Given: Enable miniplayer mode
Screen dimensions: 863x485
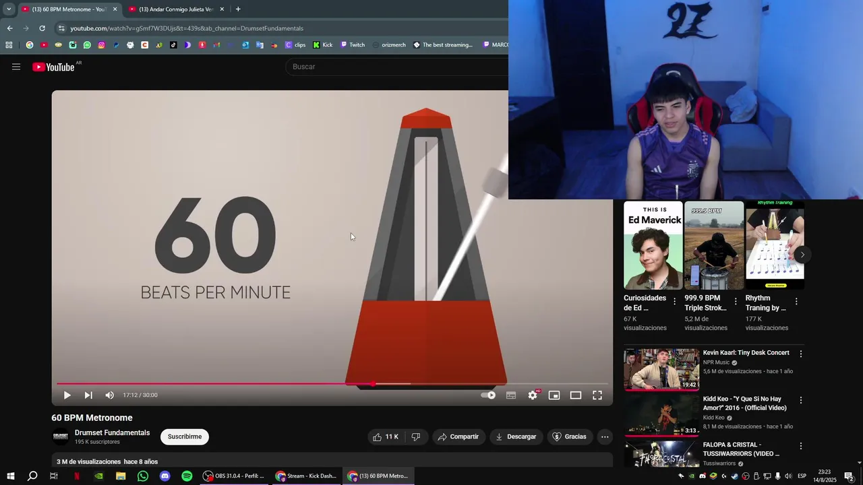Looking at the screenshot, I should point(554,395).
